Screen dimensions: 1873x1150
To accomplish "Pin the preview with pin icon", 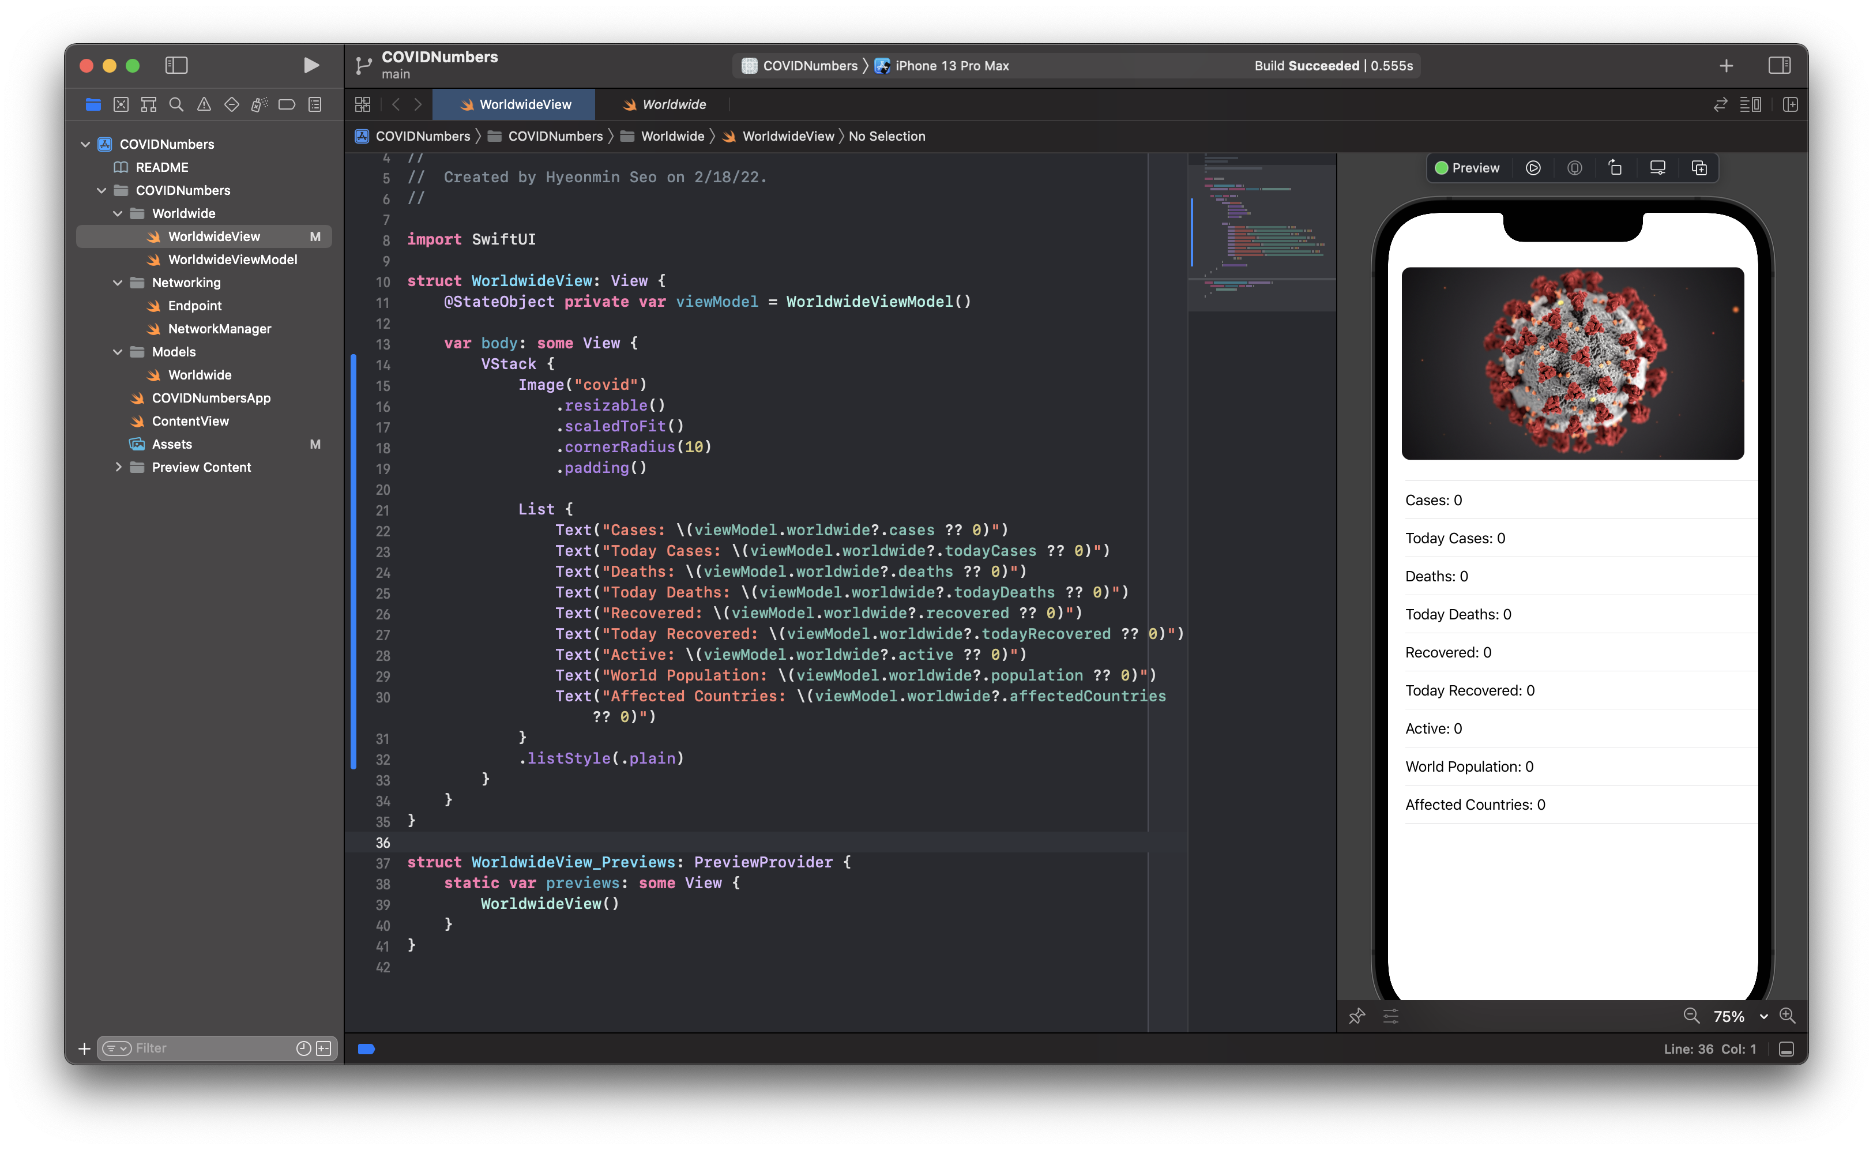I will click(x=1357, y=1016).
